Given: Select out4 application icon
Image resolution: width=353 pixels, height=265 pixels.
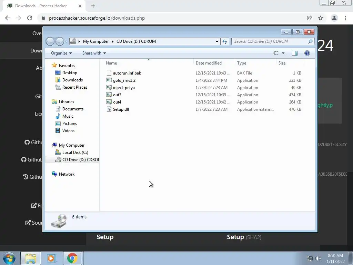Looking at the screenshot, I should point(109,102).
